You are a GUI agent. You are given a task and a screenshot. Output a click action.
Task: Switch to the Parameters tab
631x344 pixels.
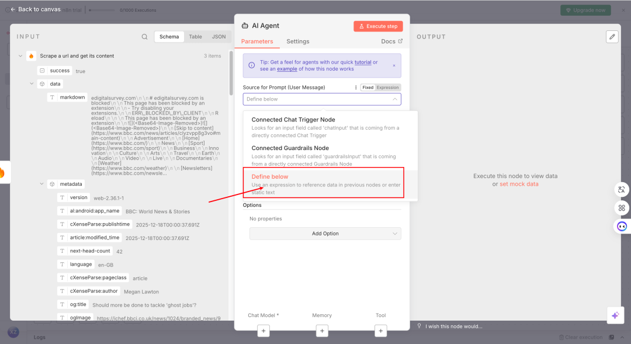(257, 41)
